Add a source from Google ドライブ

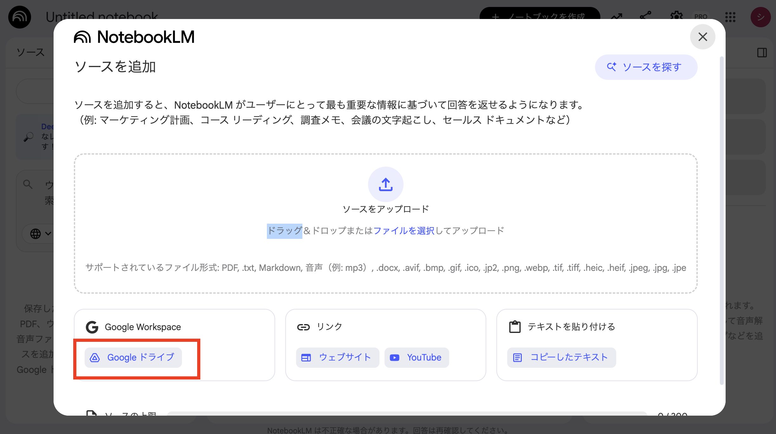click(133, 357)
